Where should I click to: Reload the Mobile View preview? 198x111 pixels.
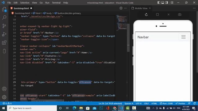(x=146, y=14)
